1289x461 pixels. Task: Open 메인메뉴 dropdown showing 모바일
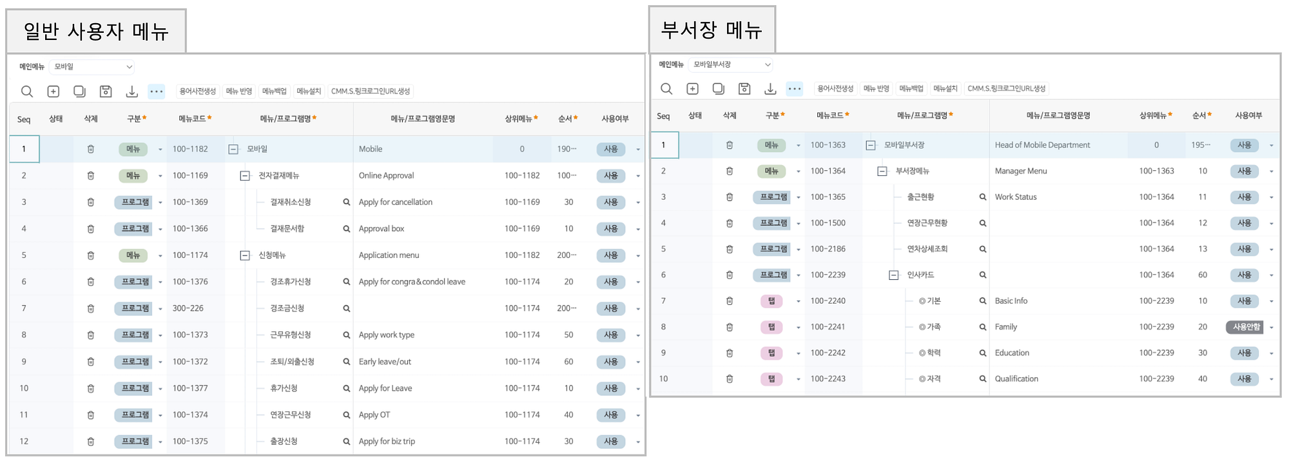92,66
